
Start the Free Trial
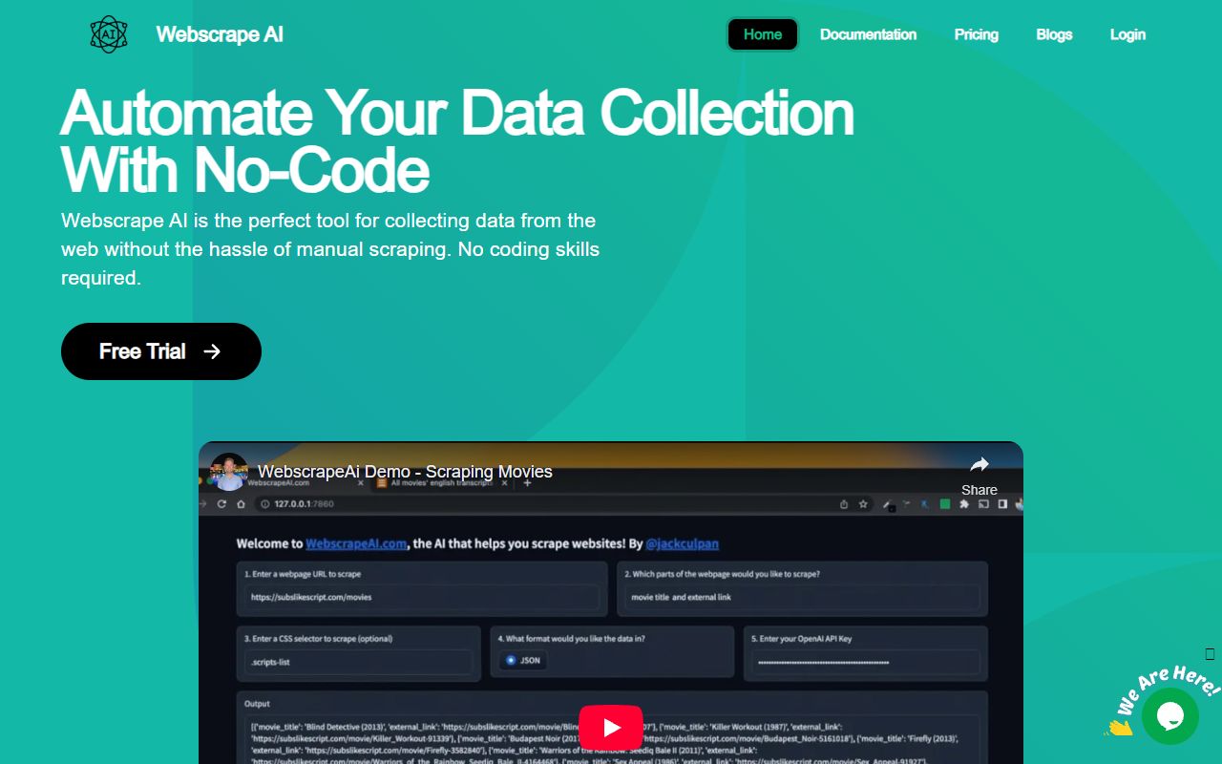(160, 351)
